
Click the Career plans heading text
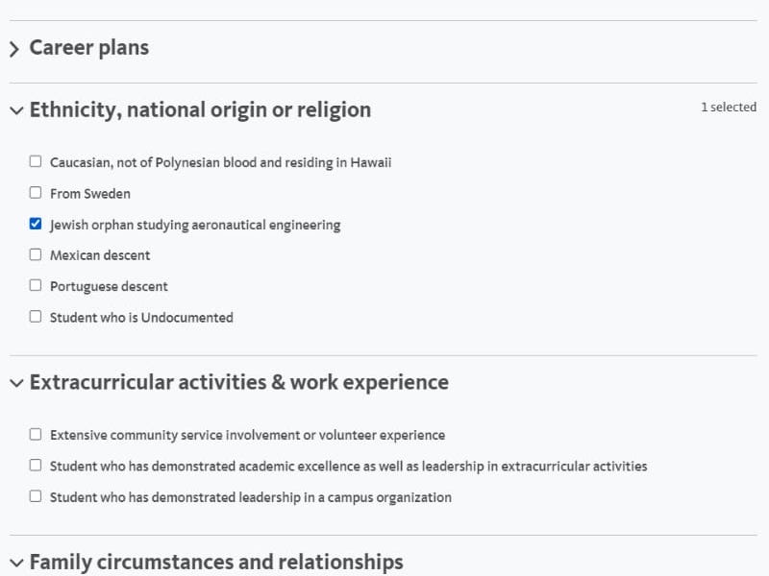(x=89, y=48)
